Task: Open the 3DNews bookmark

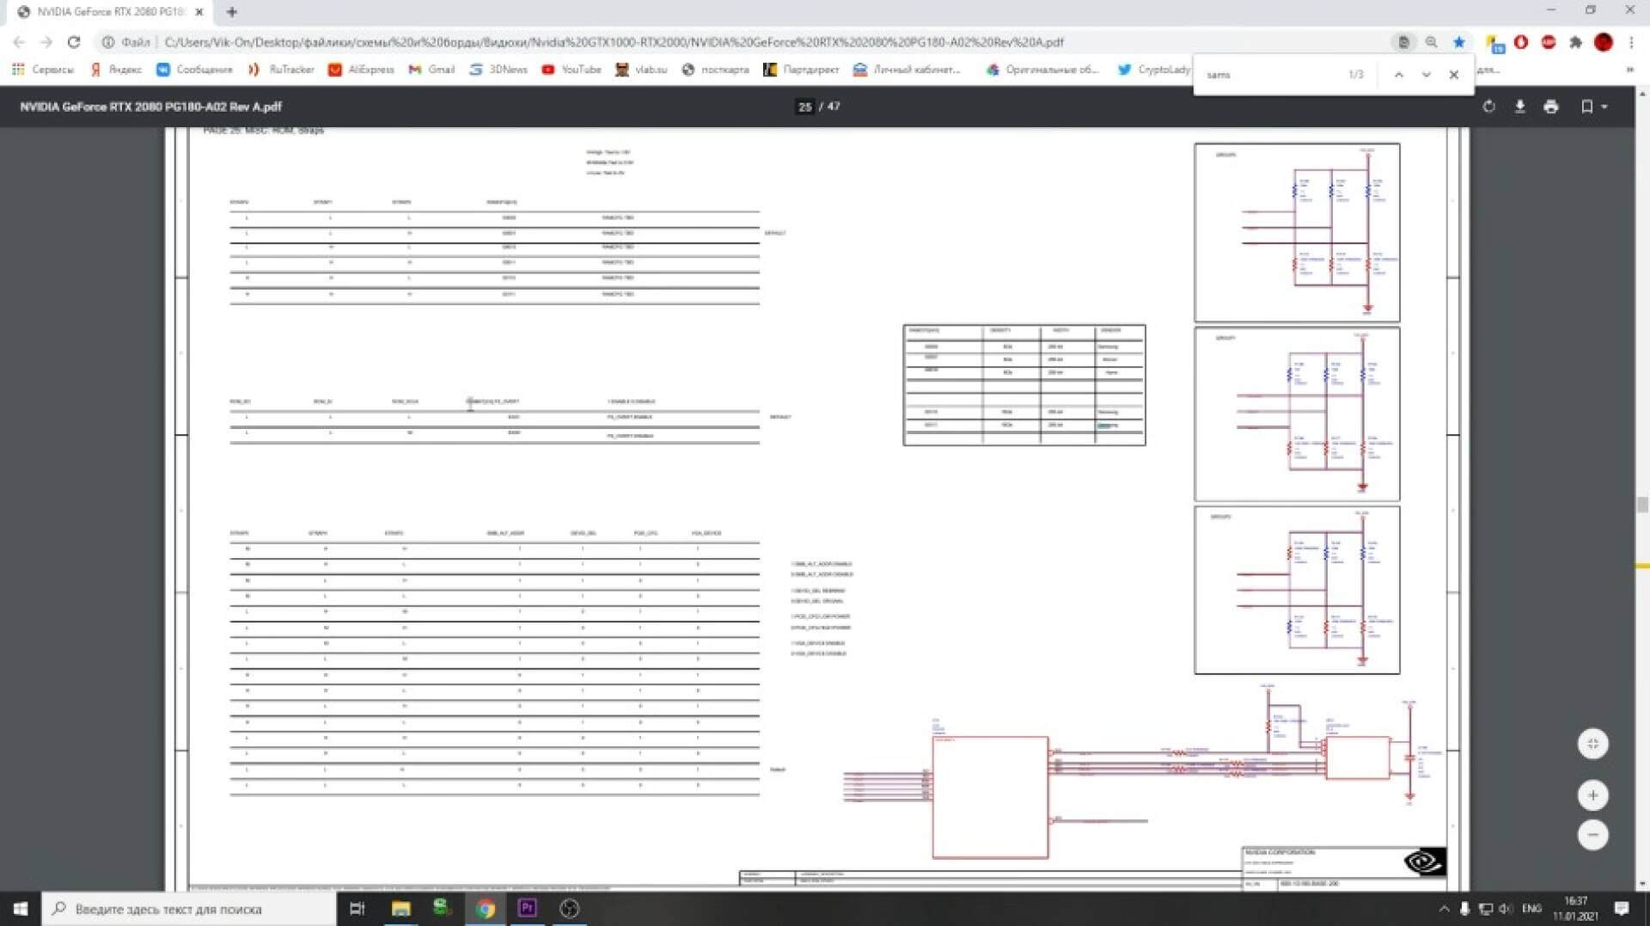Action: click(x=498, y=70)
